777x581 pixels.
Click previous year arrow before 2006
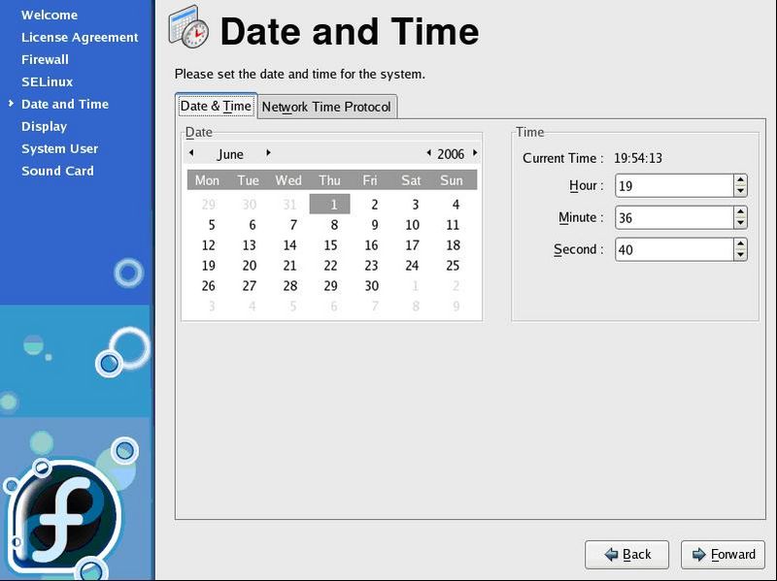click(428, 153)
